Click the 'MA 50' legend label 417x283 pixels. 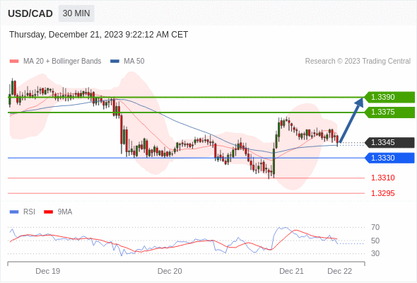pyautogui.click(x=134, y=62)
